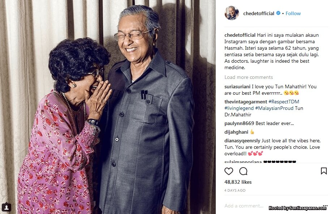
Task: Open paulynn8669 profile link
Action: pyautogui.click(x=239, y=123)
